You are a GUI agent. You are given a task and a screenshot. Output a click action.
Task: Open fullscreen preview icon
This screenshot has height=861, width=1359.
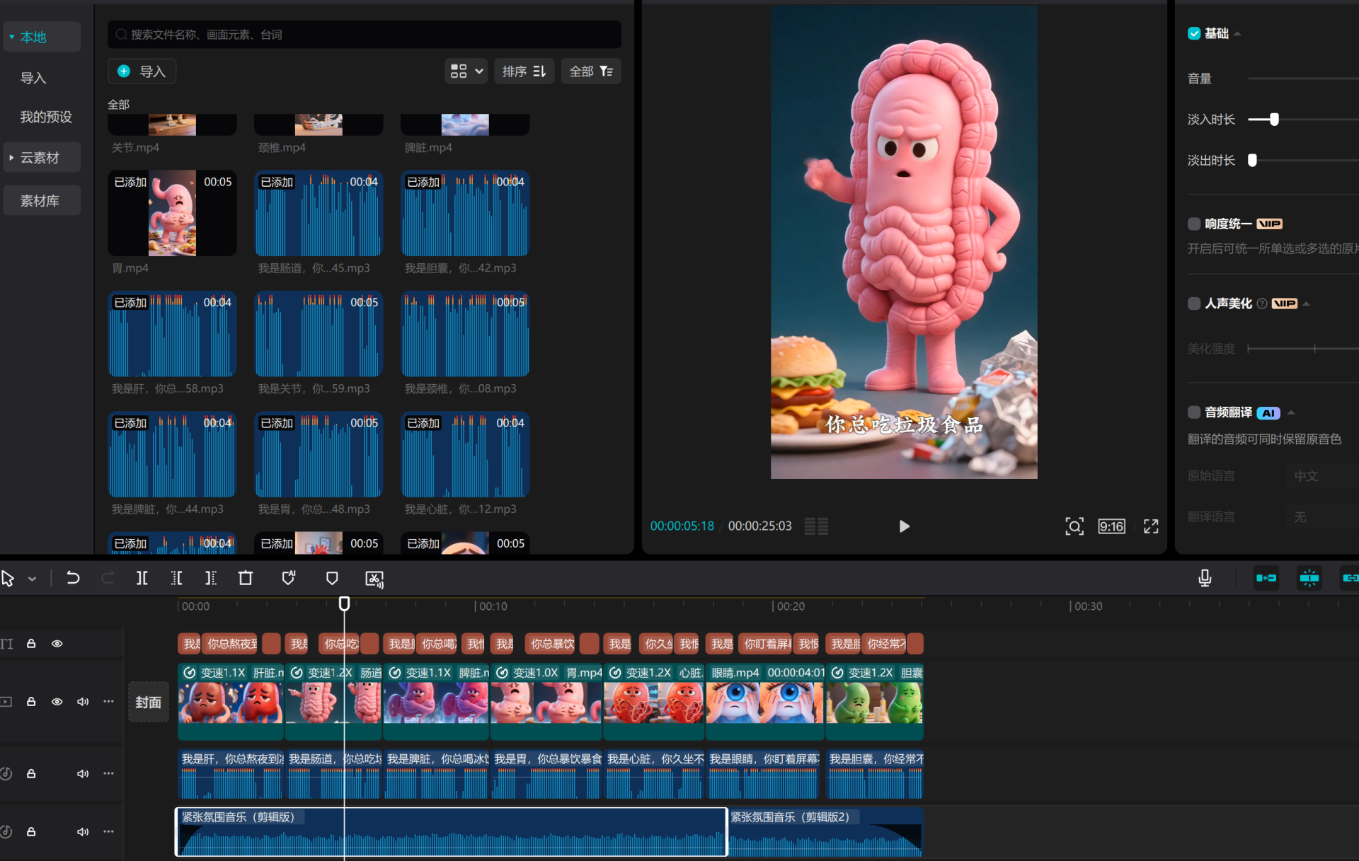(x=1151, y=526)
